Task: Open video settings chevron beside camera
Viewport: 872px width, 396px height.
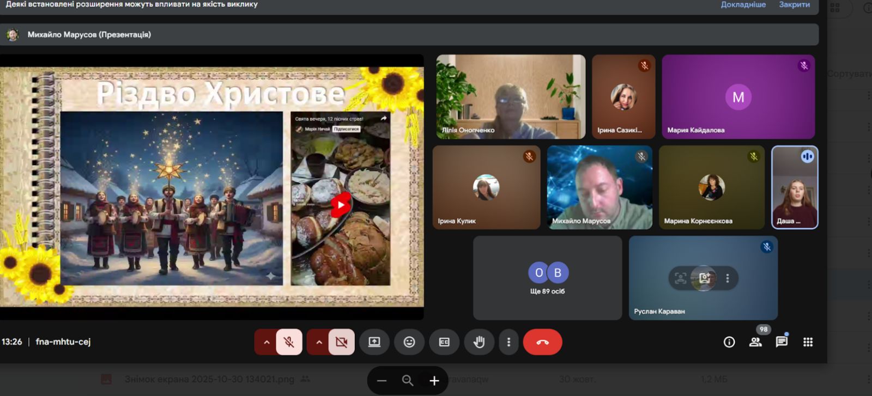Action: click(x=319, y=342)
